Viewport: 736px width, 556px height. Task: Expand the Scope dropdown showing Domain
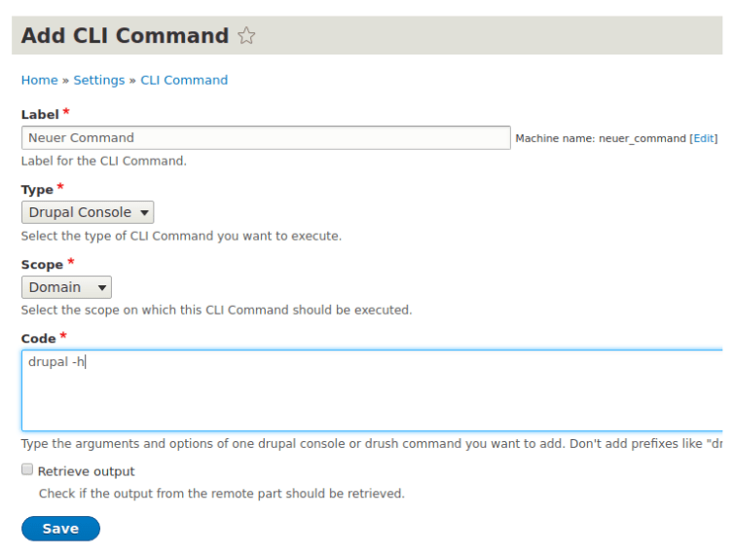tap(66, 287)
